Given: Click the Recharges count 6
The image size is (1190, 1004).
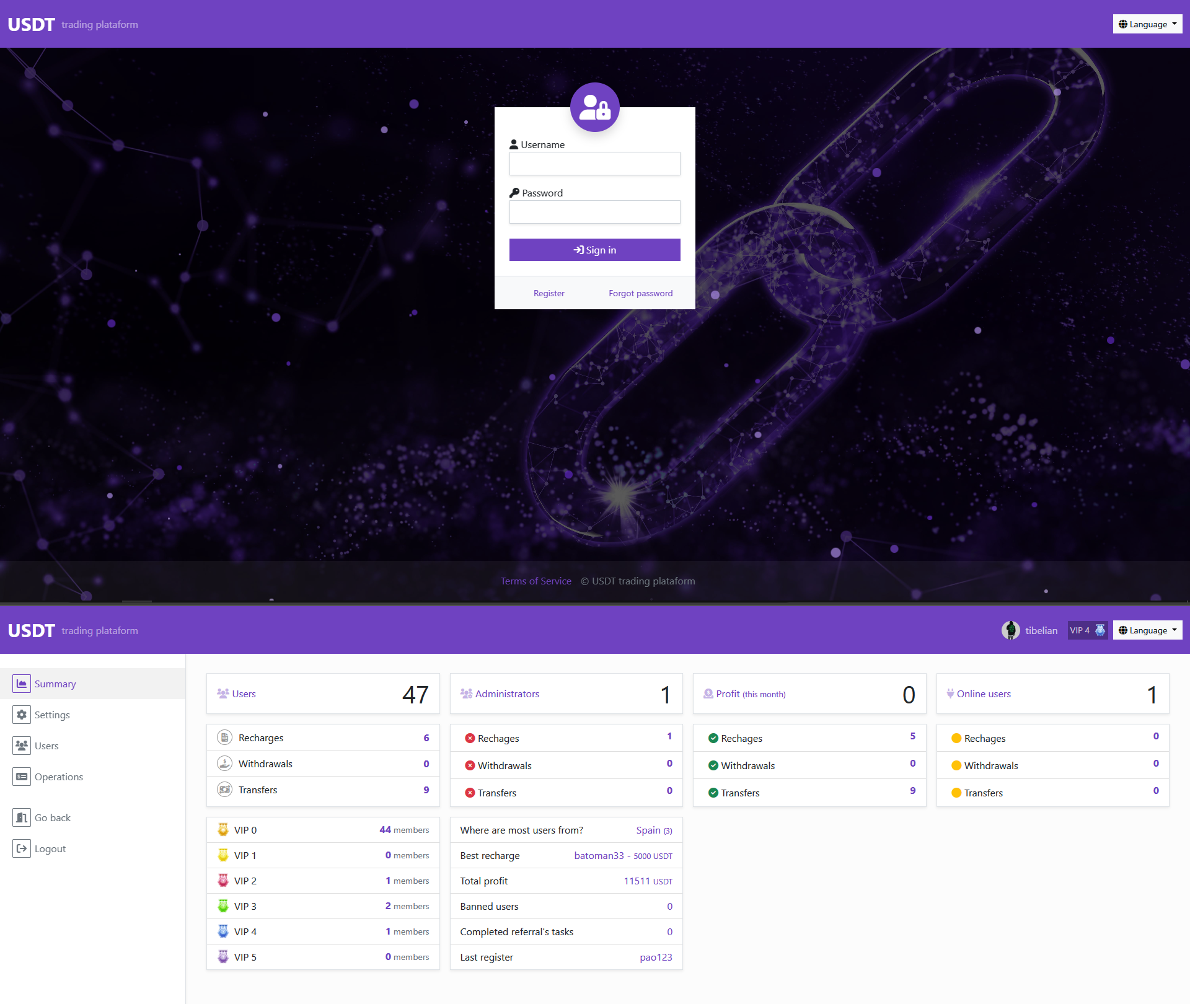Looking at the screenshot, I should click(426, 738).
